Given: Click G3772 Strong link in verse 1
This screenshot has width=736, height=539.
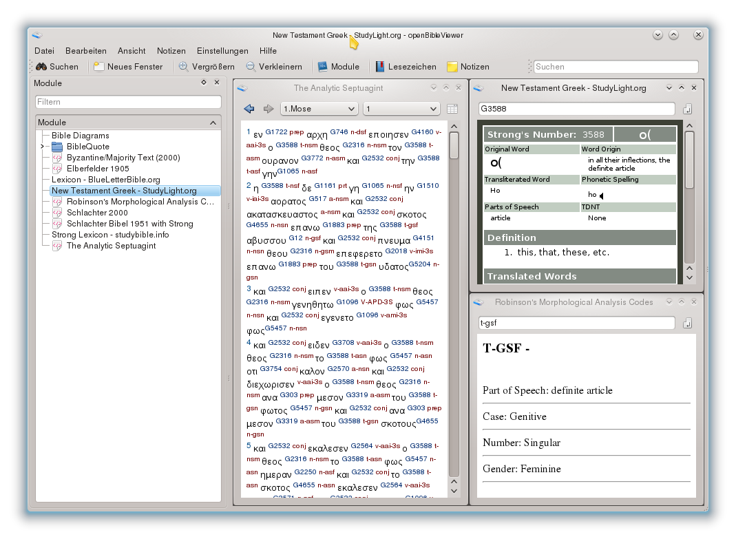Looking at the screenshot, I should point(312,158).
